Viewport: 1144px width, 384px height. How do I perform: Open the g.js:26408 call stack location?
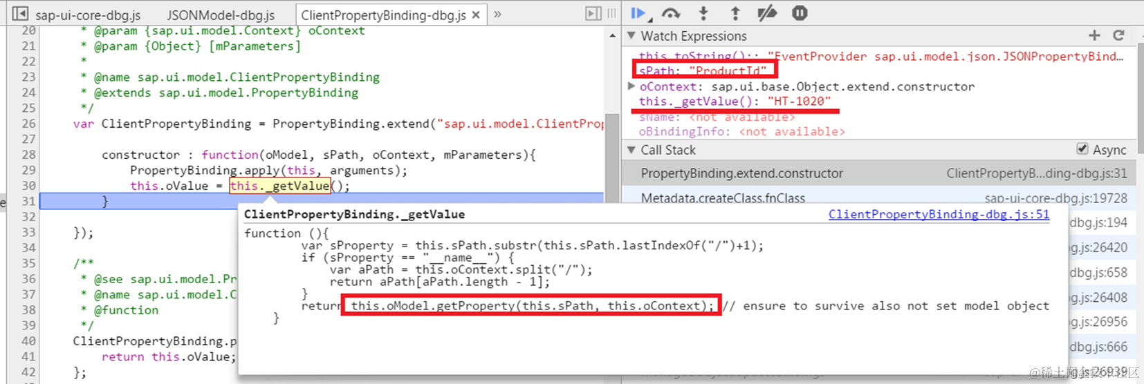click(x=1098, y=297)
